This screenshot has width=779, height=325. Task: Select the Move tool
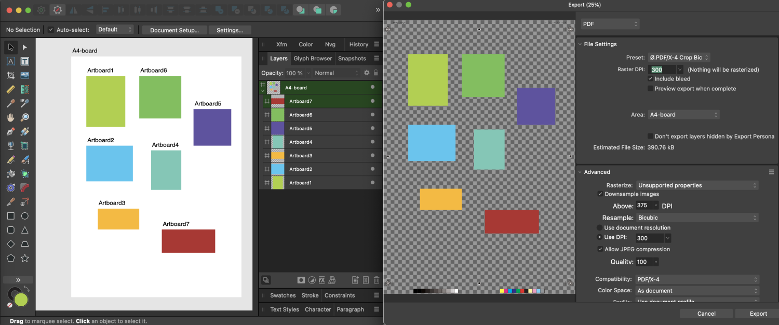10,47
